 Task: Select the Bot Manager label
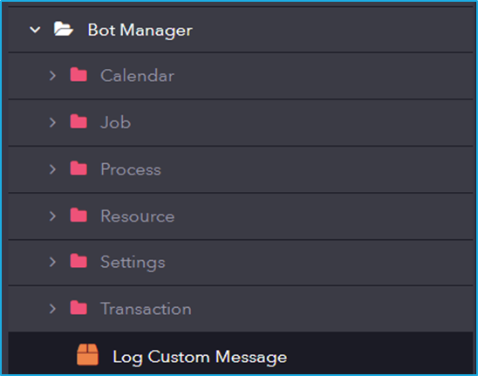[140, 30]
